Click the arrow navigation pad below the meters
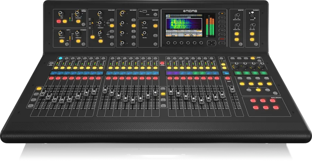The width and height of the screenshot is (312, 161). tap(211, 43)
